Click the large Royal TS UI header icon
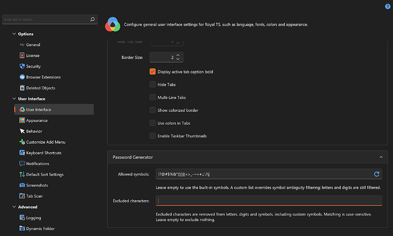The width and height of the screenshot is (393, 236). click(113, 25)
